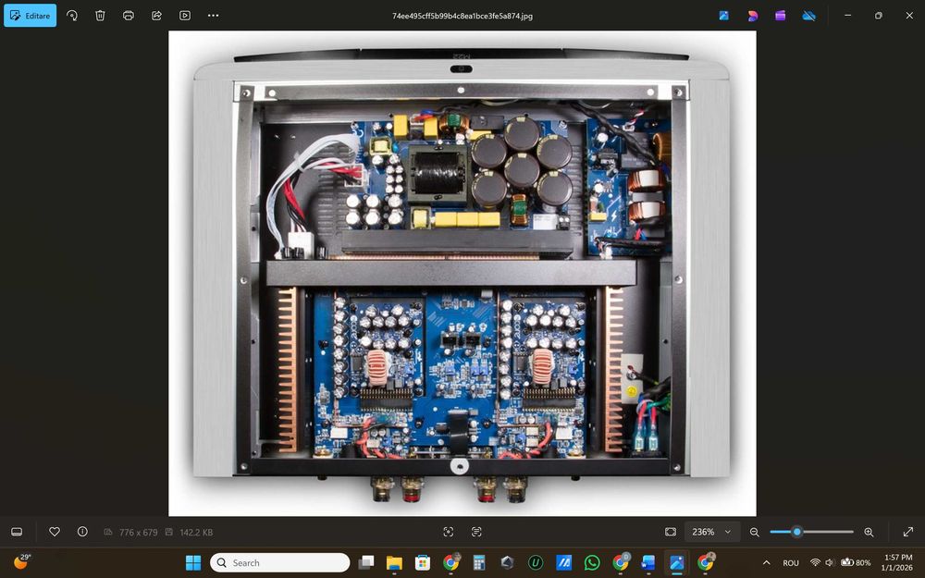Open Clipchamp video editor icon

coord(780,16)
